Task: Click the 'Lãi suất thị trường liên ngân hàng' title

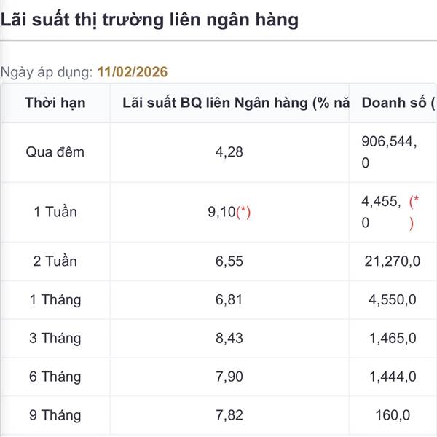Action: (149, 20)
